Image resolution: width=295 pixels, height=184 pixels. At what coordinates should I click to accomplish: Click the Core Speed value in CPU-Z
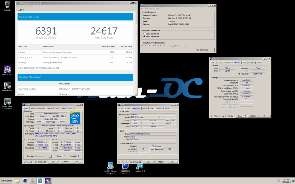(x=42, y=142)
